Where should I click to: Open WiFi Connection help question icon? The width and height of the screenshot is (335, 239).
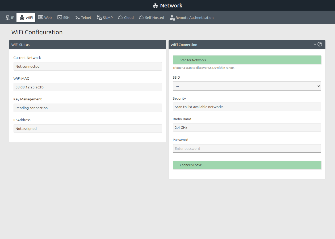coord(320,44)
